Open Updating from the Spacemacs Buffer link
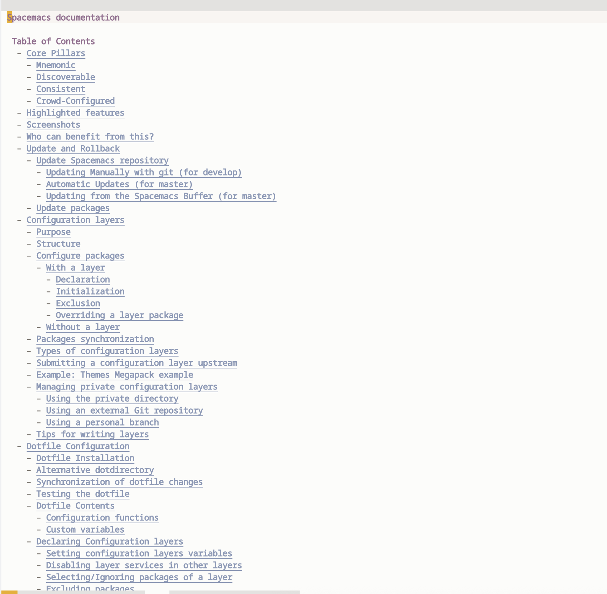 point(161,196)
